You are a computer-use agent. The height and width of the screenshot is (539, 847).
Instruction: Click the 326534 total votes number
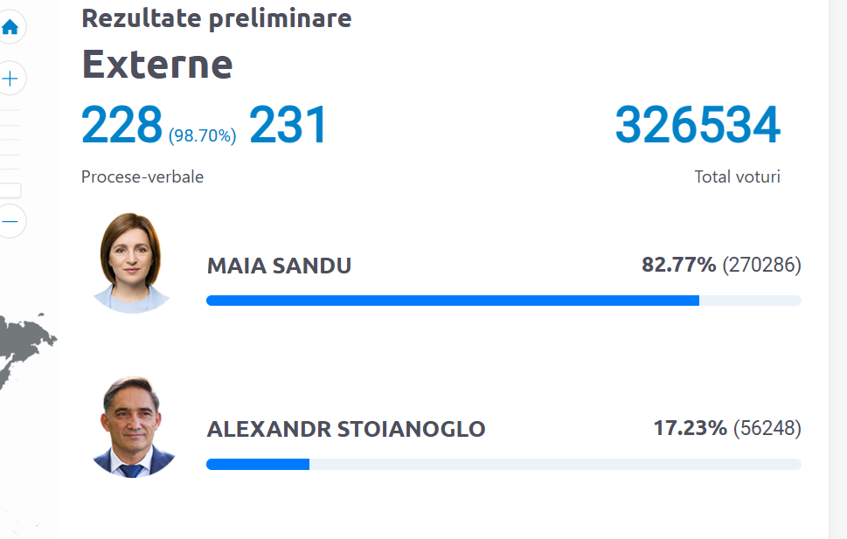[x=698, y=125]
